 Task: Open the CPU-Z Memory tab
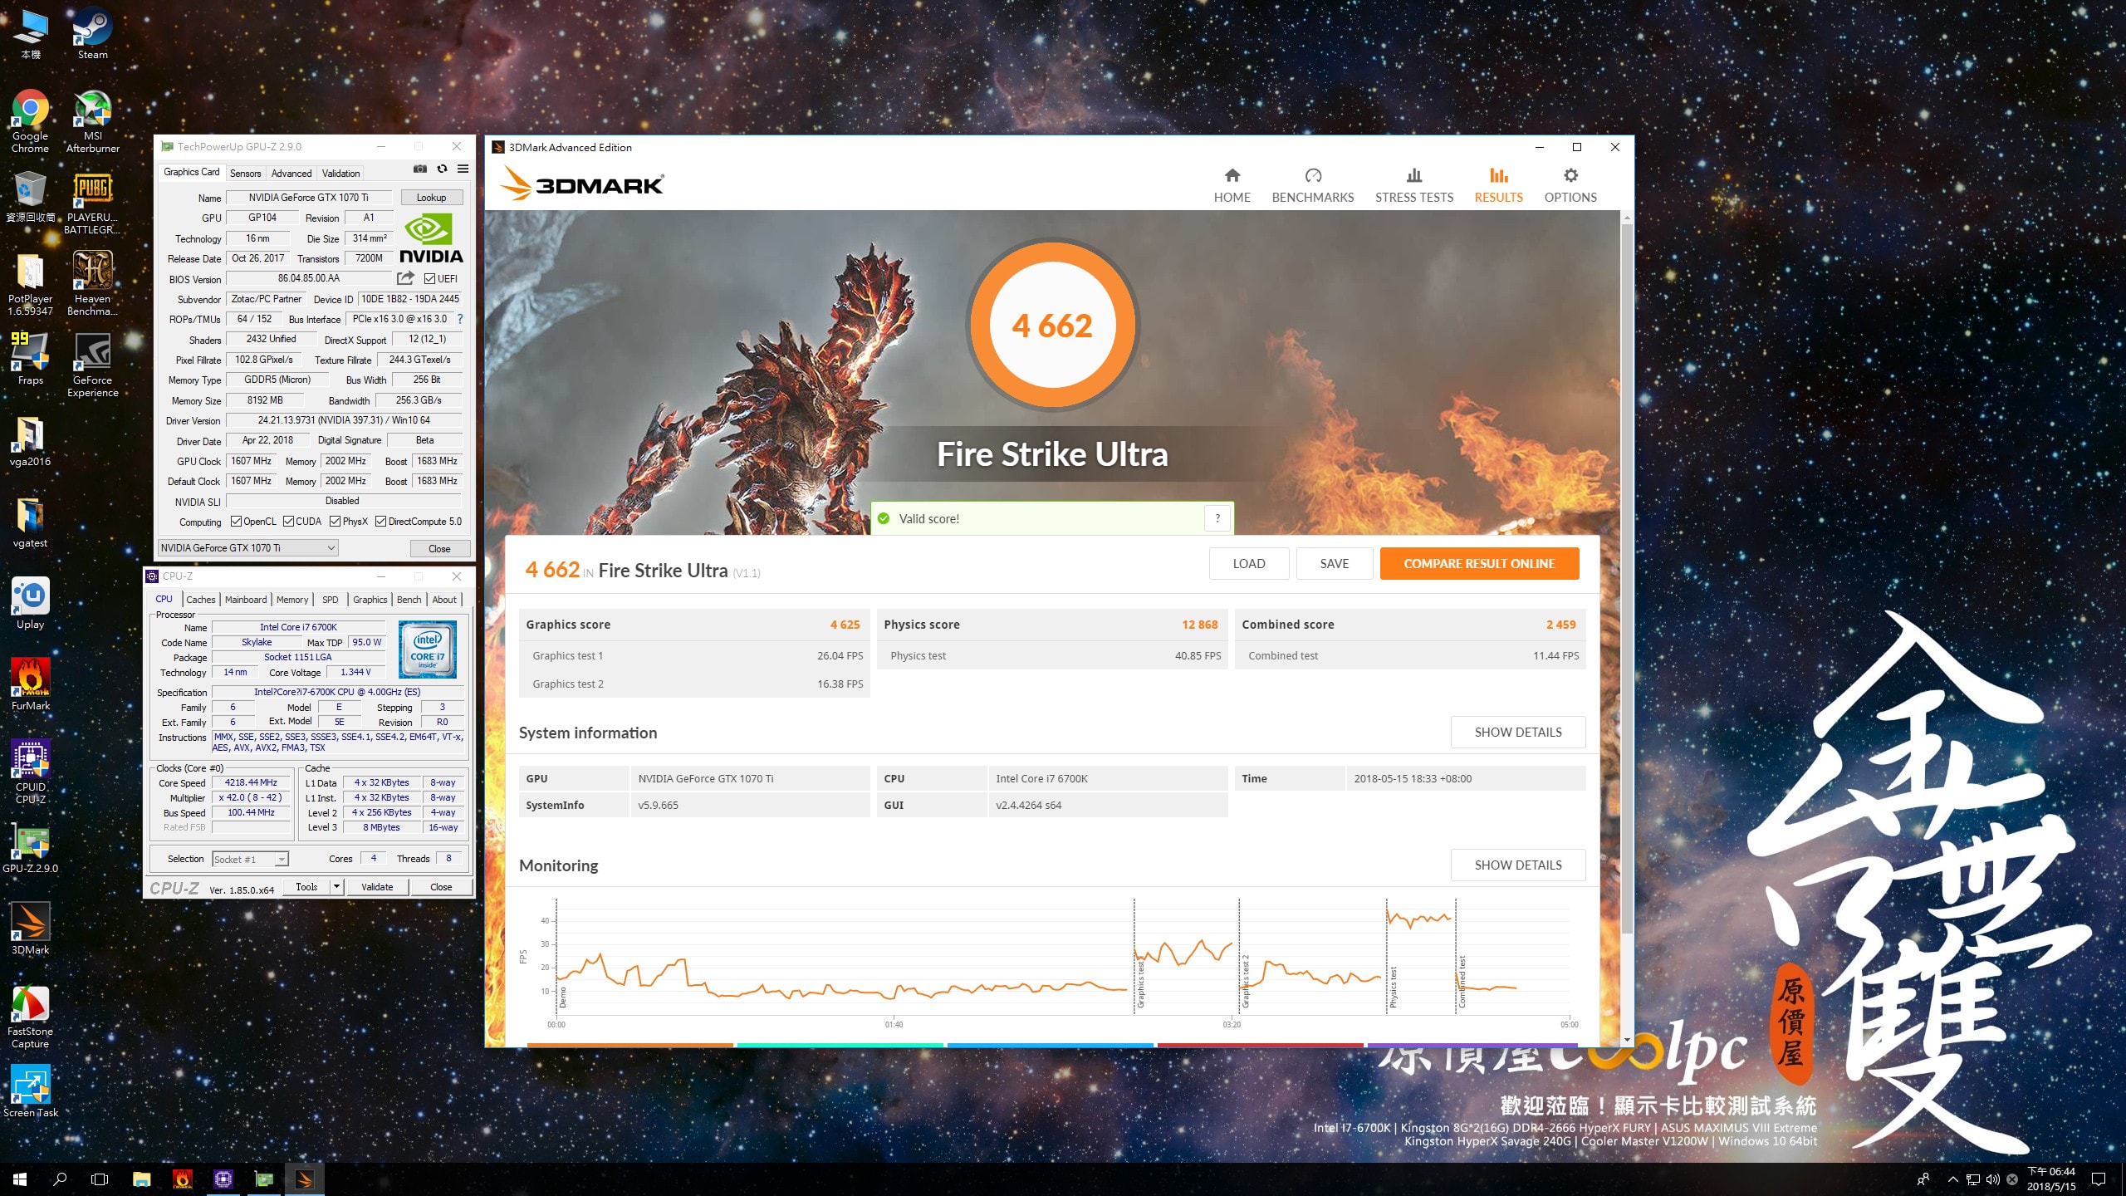(x=292, y=600)
